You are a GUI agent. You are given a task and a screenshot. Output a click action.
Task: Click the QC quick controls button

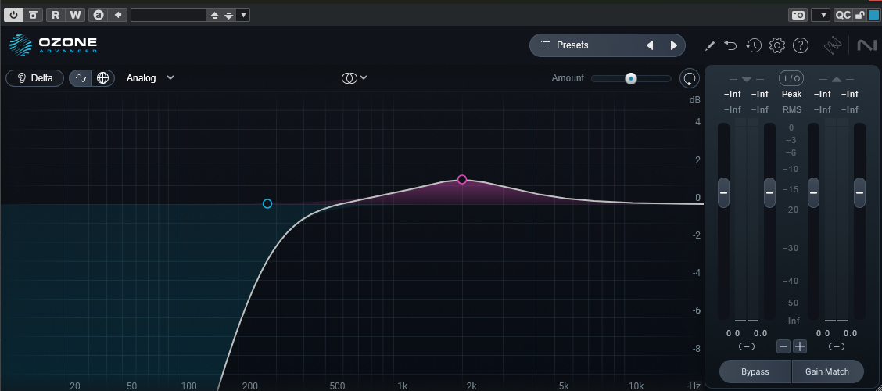843,15
